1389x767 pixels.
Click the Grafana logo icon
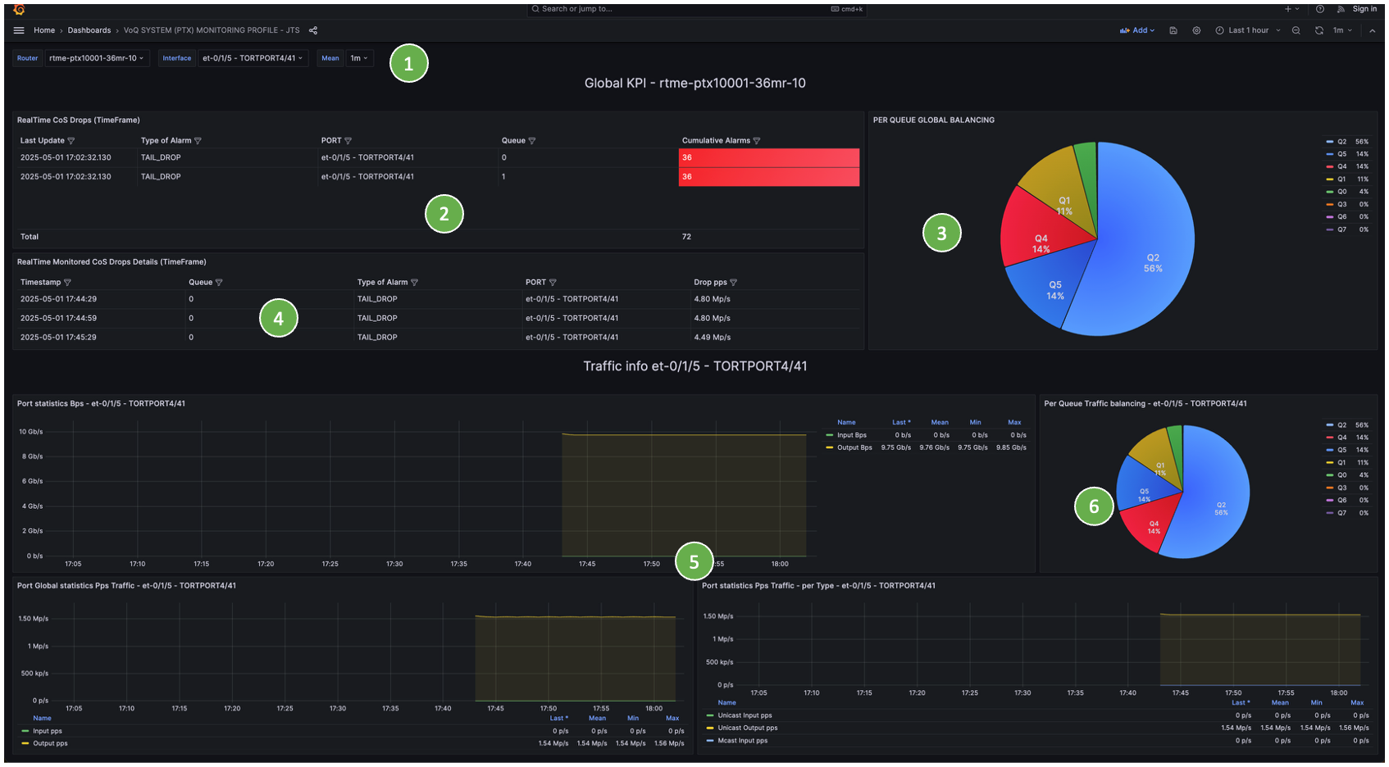click(x=19, y=10)
